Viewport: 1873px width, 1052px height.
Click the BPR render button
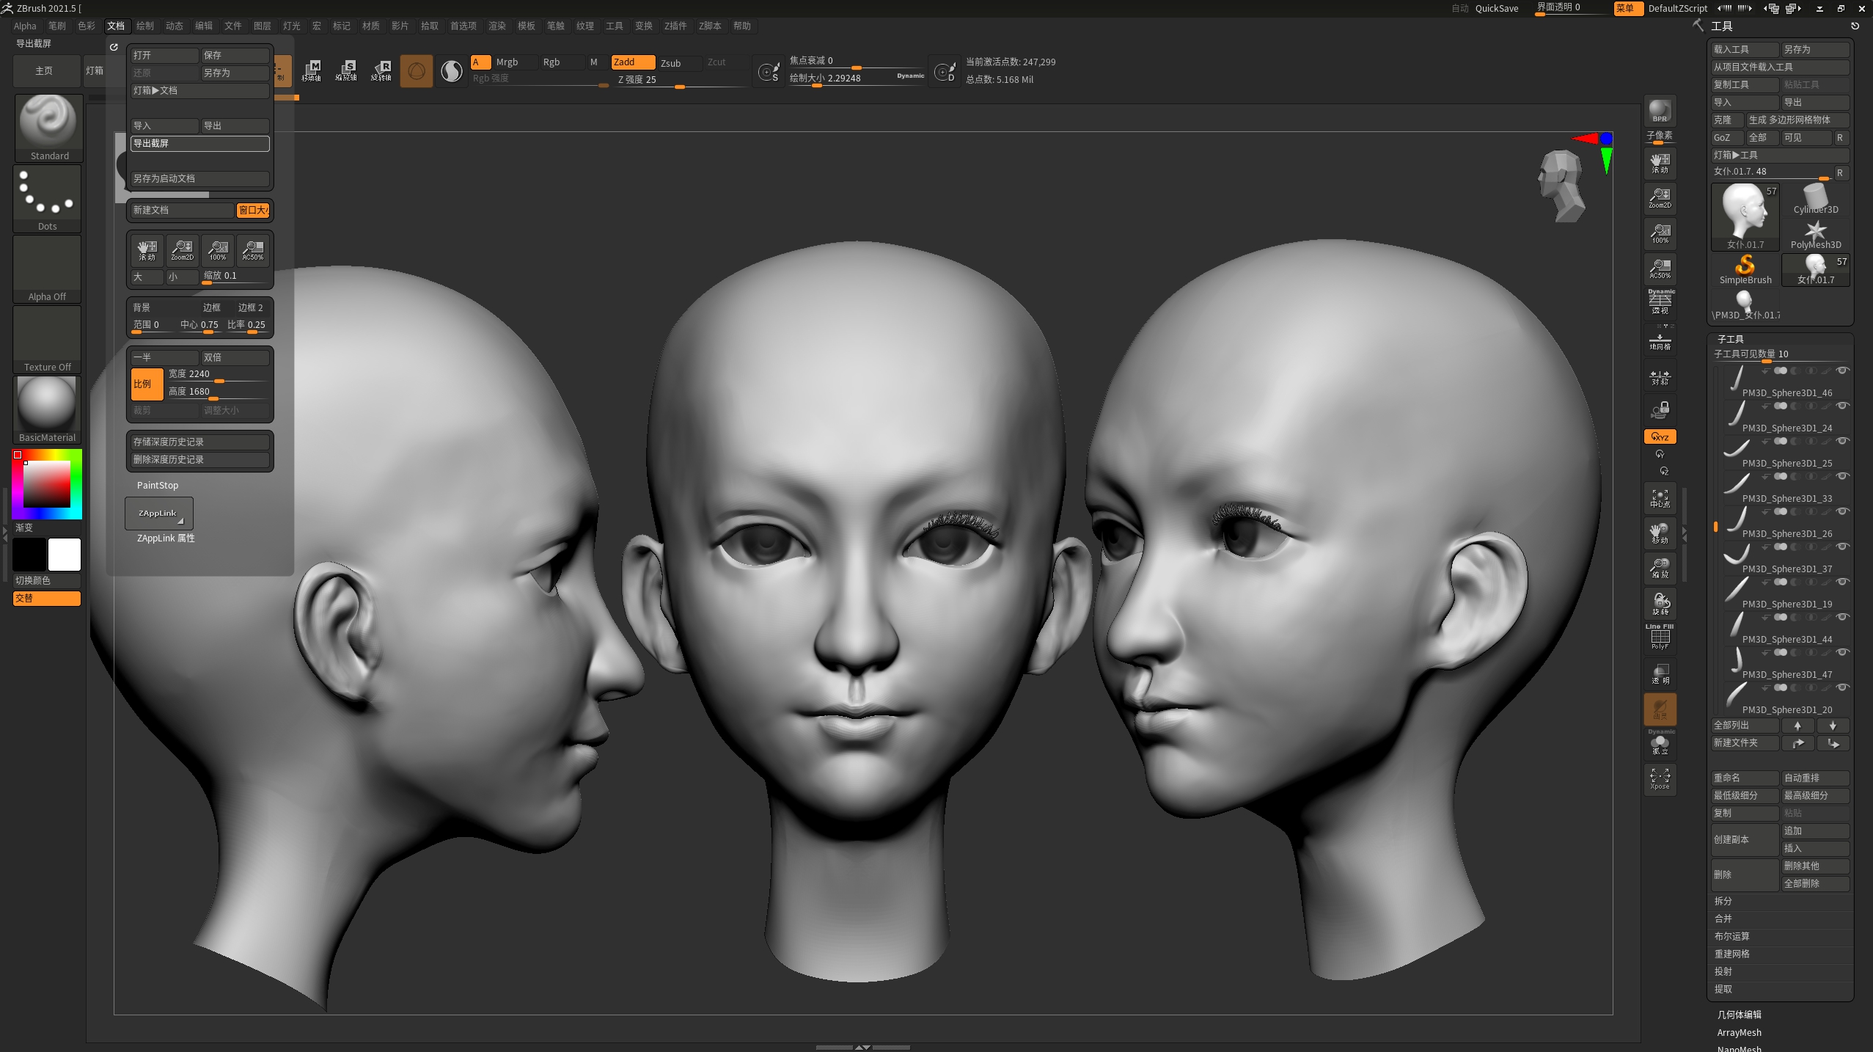(1660, 112)
